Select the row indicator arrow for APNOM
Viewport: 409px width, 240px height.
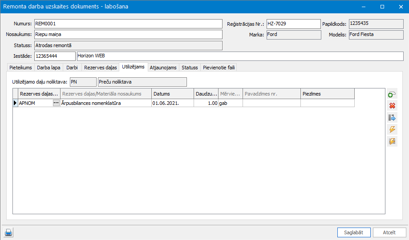coord(15,103)
